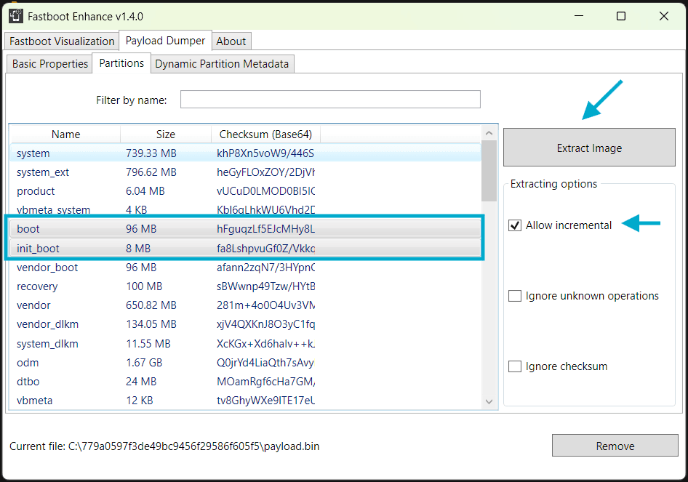The width and height of the screenshot is (688, 482).
Task: Sort partitions by Name column header
Action: pyautogui.click(x=65, y=134)
